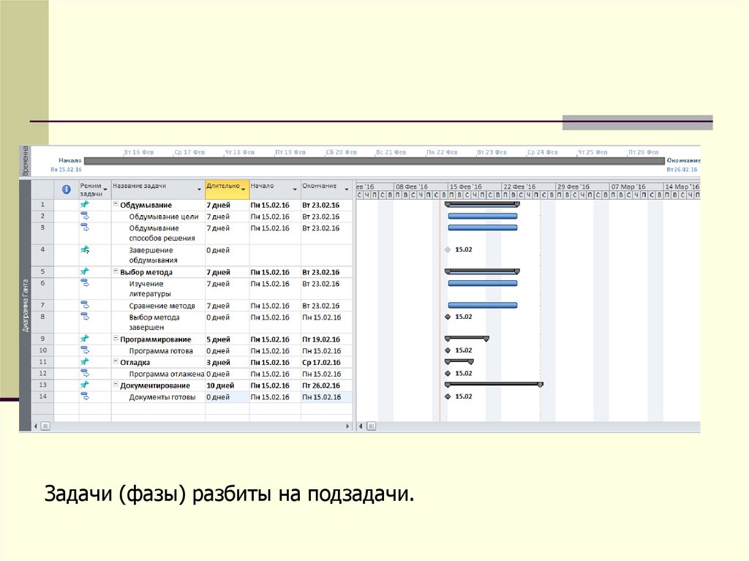749x561 pixels.
Task: Collapse the Выбор метода summary task
Action: point(116,272)
